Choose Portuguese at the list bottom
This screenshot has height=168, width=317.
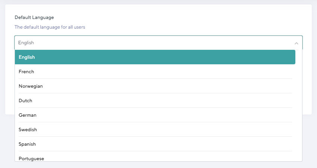click(155, 156)
